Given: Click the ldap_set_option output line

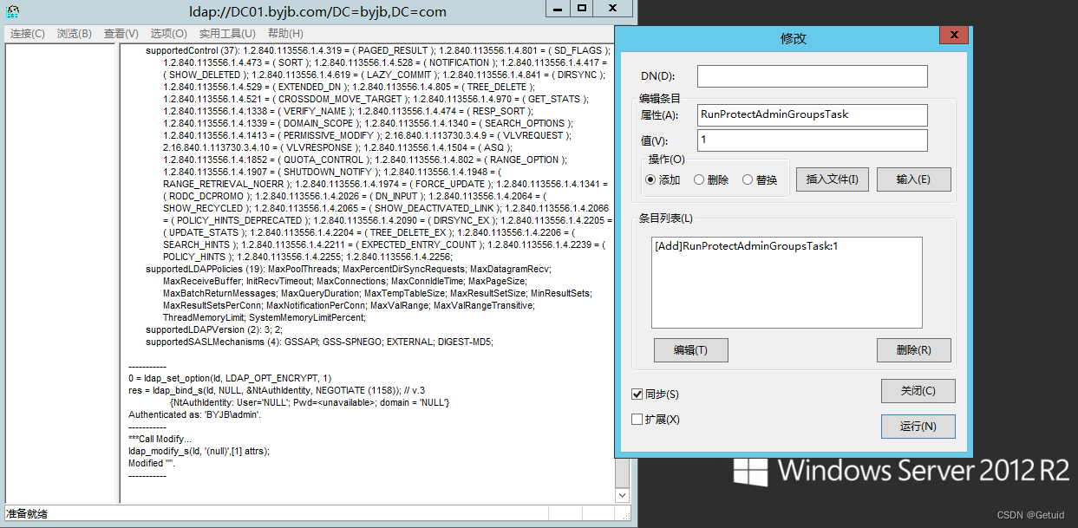Looking at the screenshot, I should click(230, 379).
